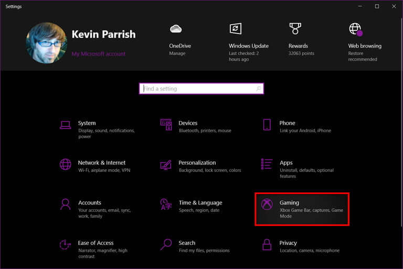Click the magnifier inside the search box
This screenshot has height=269, width=403.
pyautogui.click(x=258, y=89)
